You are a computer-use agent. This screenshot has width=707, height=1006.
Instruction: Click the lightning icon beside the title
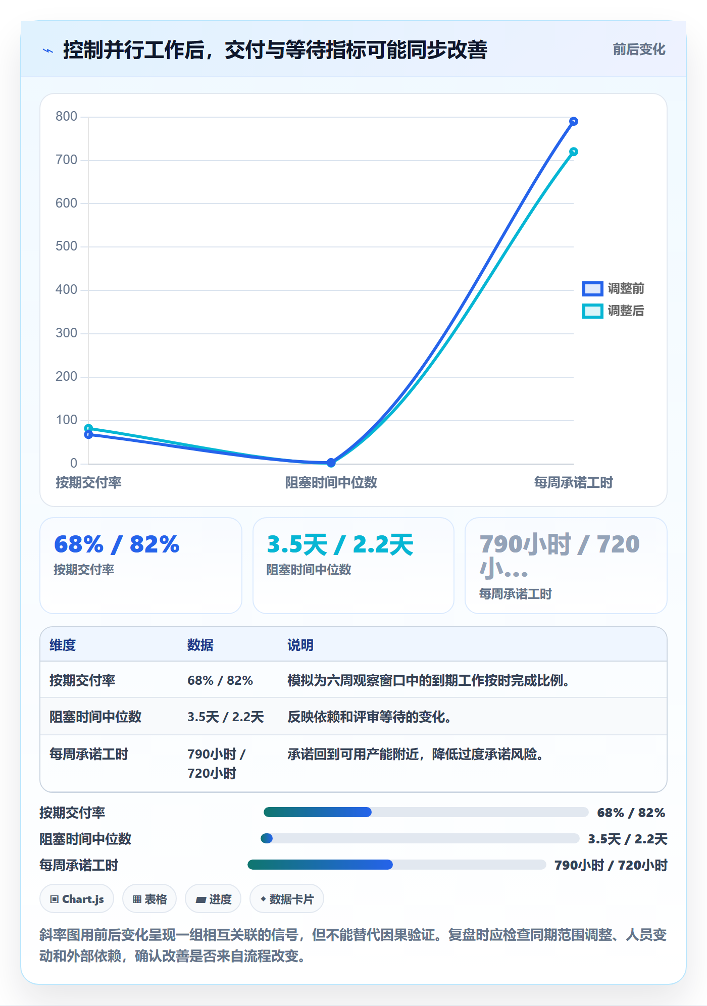point(48,50)
